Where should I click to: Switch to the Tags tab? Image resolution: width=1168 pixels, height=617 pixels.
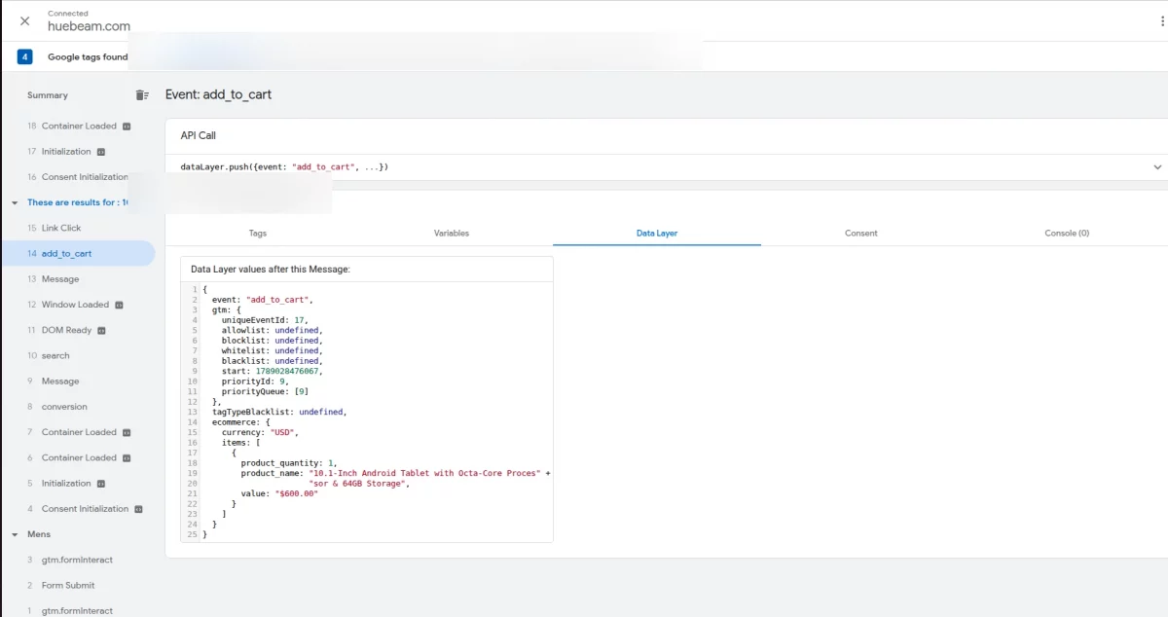pyautogui.click(x=258, y=234)
